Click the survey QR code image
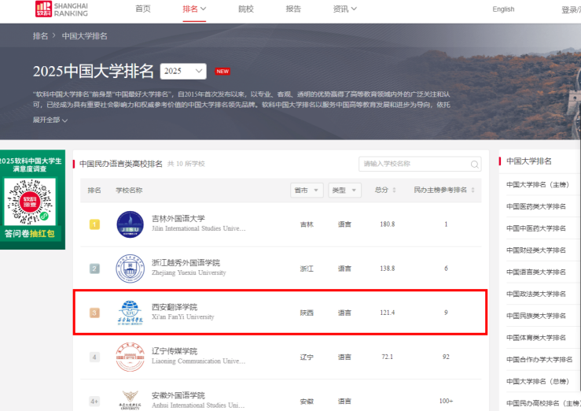The width and height of the screenshot is (581, 411). tap(30, 202)
